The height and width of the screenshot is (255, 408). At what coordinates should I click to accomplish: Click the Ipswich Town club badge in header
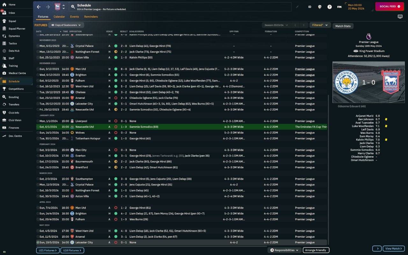[x=57, y=7]
